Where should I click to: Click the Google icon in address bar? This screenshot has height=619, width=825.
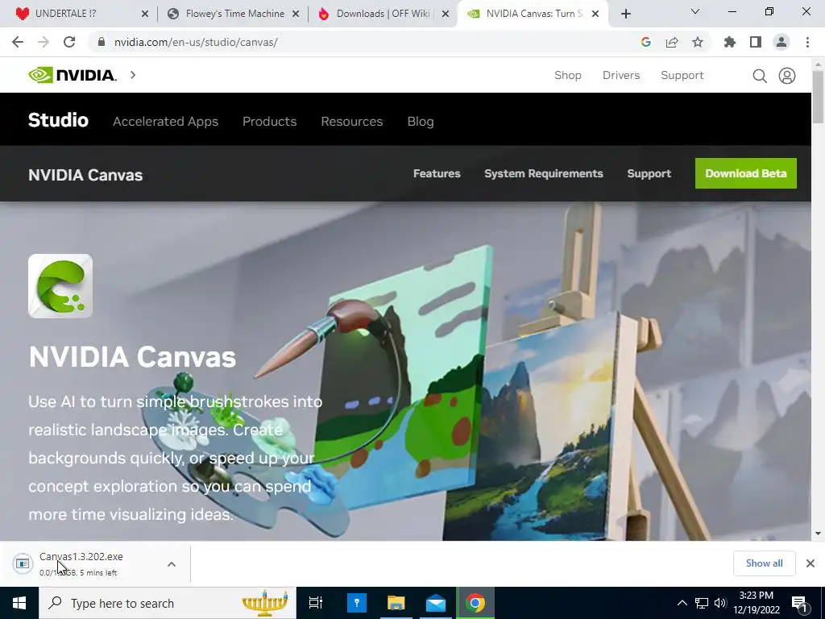click(x=646, y=42)
